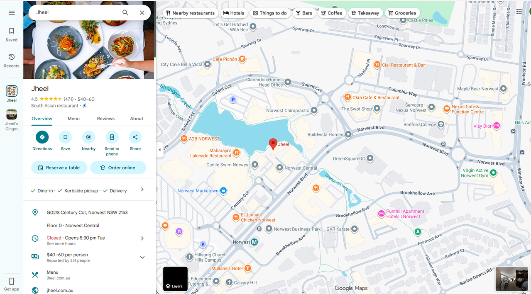Collapse the side panel arrow

click(x=160, y=150)
